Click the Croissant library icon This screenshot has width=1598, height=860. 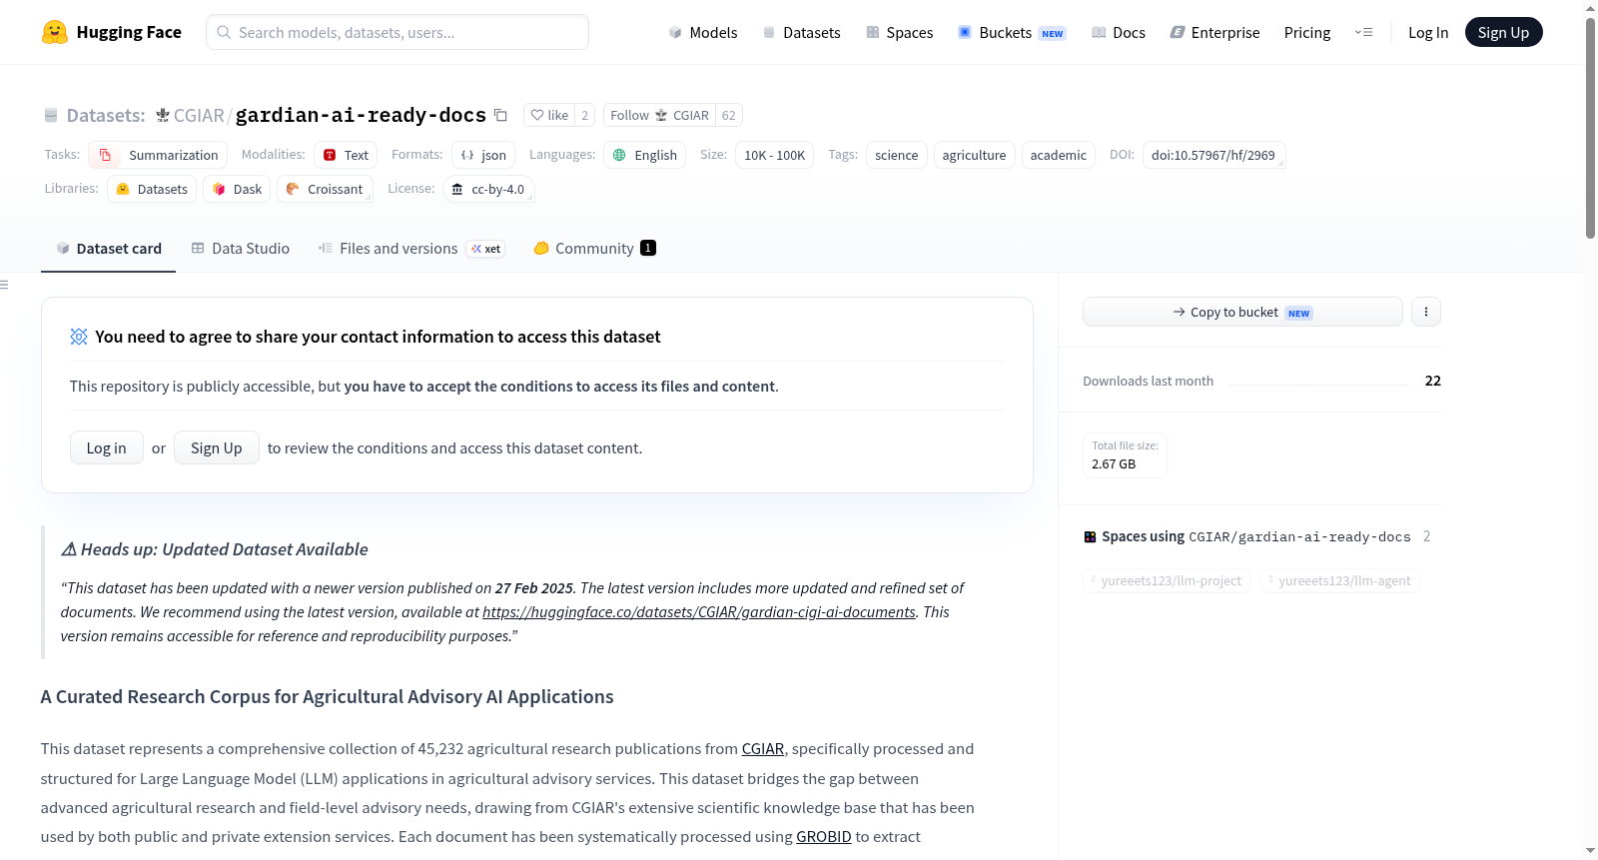click(x=293, y=189)
